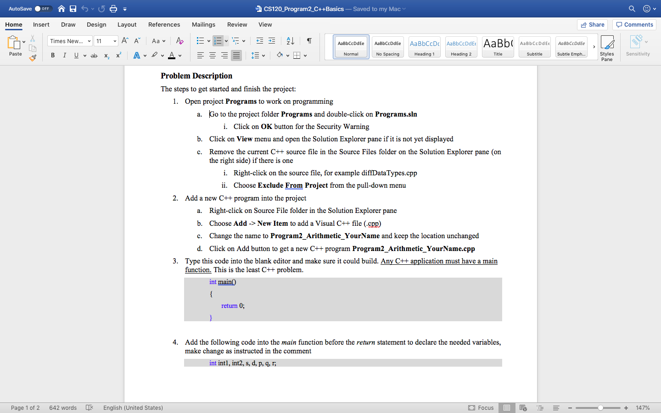Open the Review tab

[237, 24]
